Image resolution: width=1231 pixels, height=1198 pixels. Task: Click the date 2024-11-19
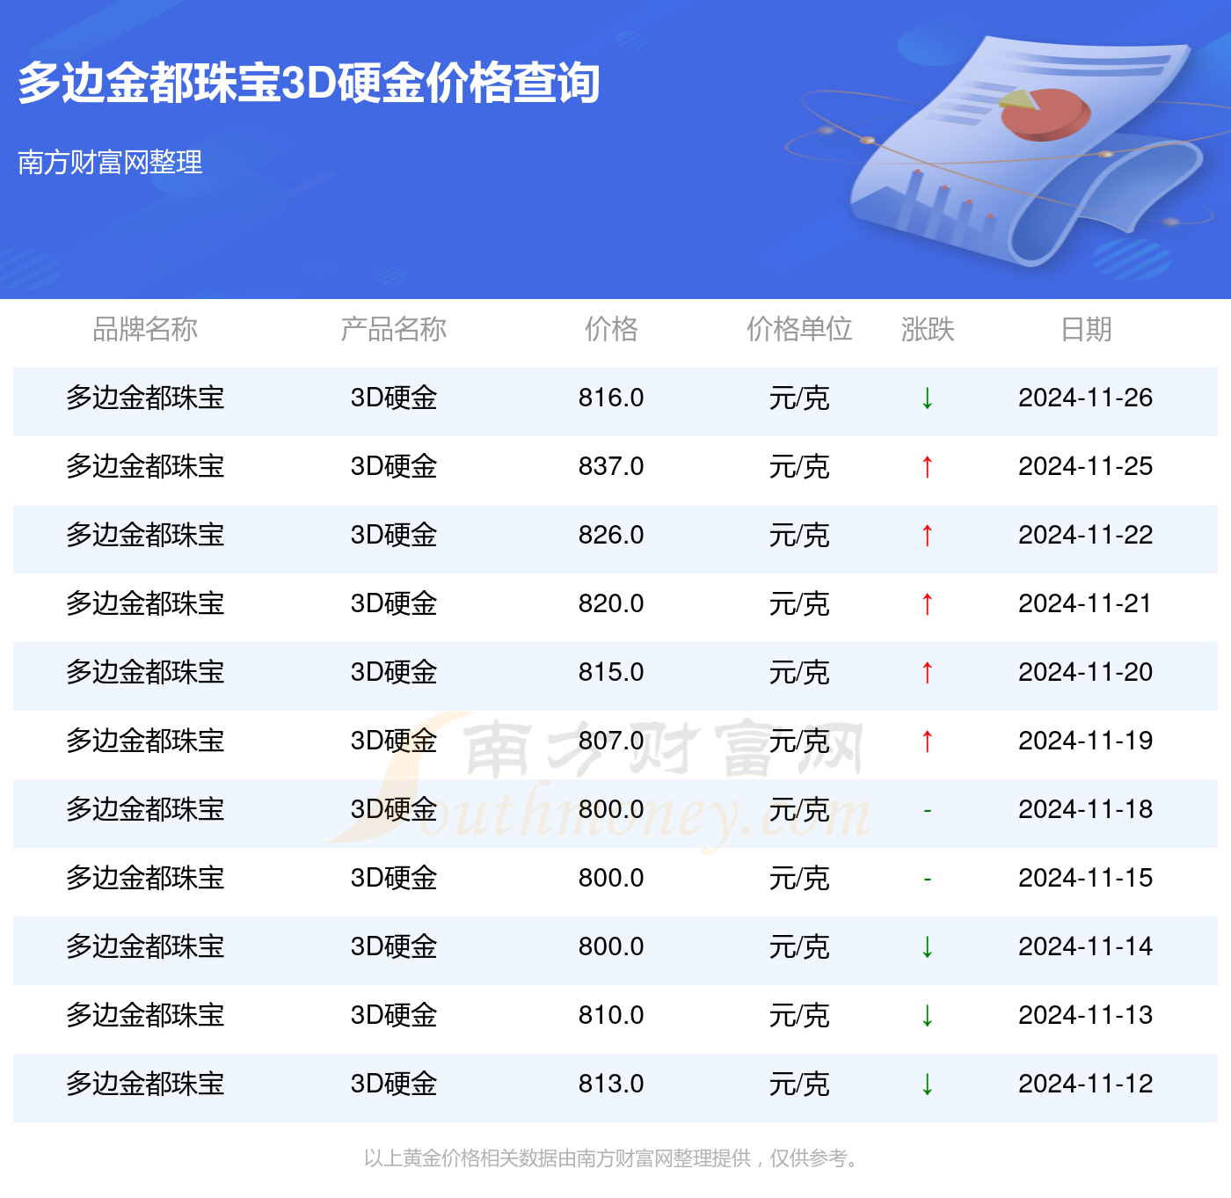point(1086,741)
